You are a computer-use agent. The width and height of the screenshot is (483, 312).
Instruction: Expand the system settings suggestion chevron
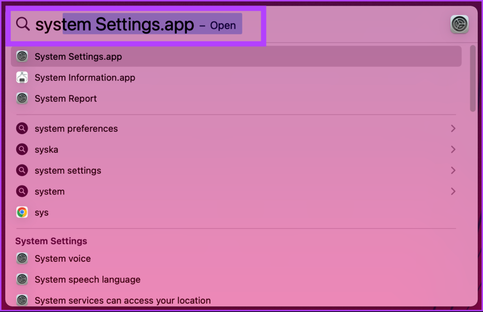pyautogui.click(x=453, y=170)
